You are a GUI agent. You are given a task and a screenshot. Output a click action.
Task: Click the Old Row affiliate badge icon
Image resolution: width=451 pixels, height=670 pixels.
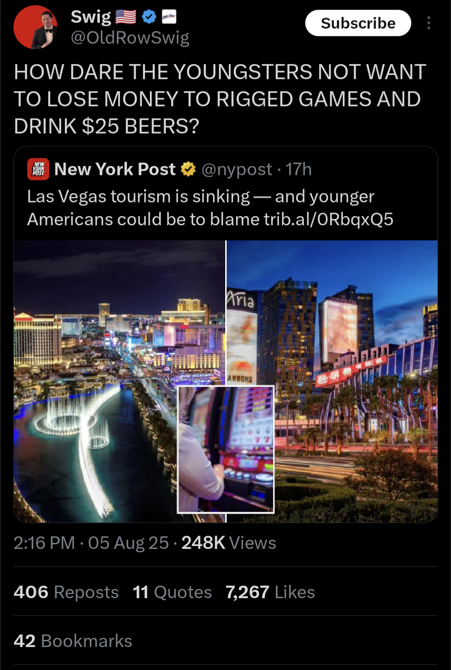[x=169, y=17]
